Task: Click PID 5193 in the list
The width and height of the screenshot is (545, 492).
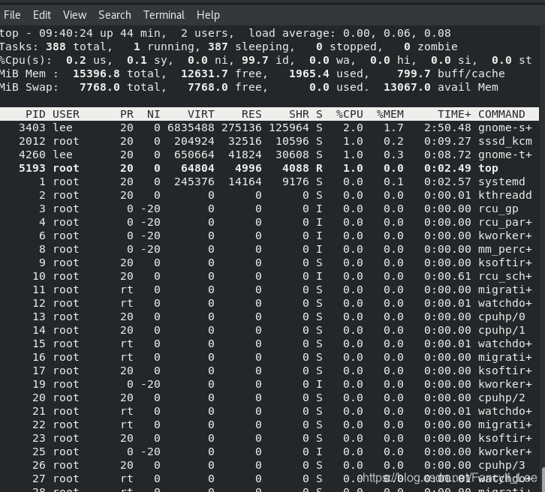Action: [32, 169]
